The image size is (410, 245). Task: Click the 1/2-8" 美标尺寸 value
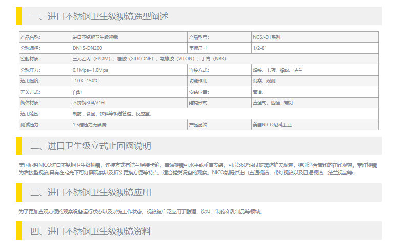coord(260,48)
